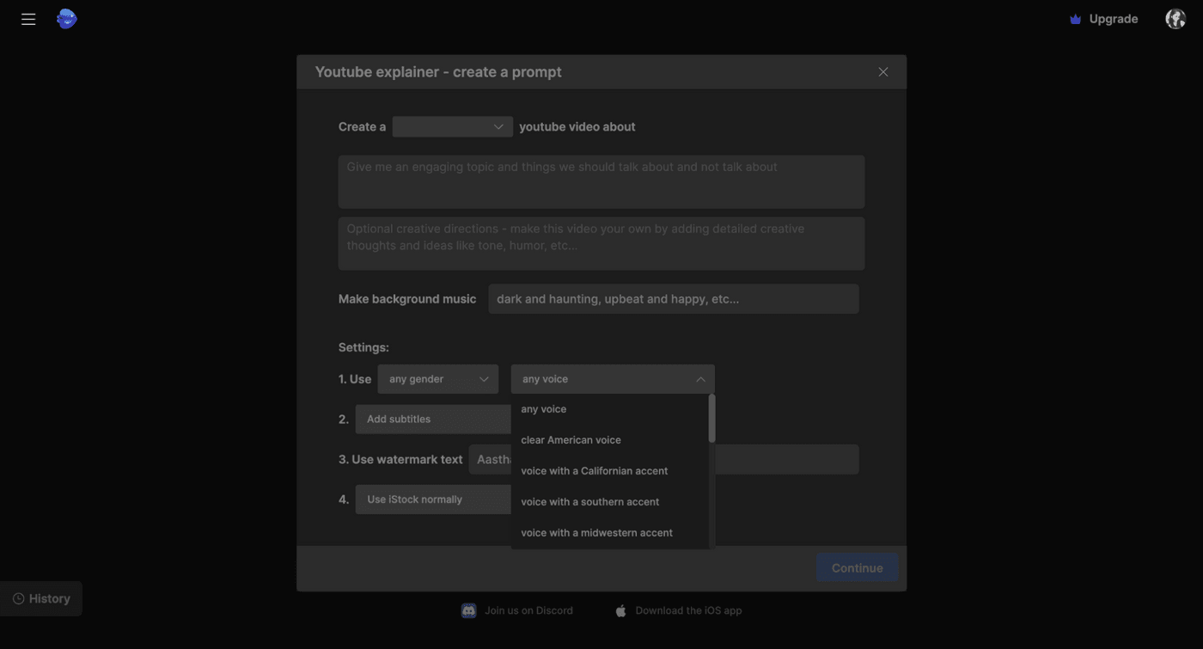The height and width of the screenshot is (649, 1203).
Task: Select voice with a midwestern accent
Action: 596,533
